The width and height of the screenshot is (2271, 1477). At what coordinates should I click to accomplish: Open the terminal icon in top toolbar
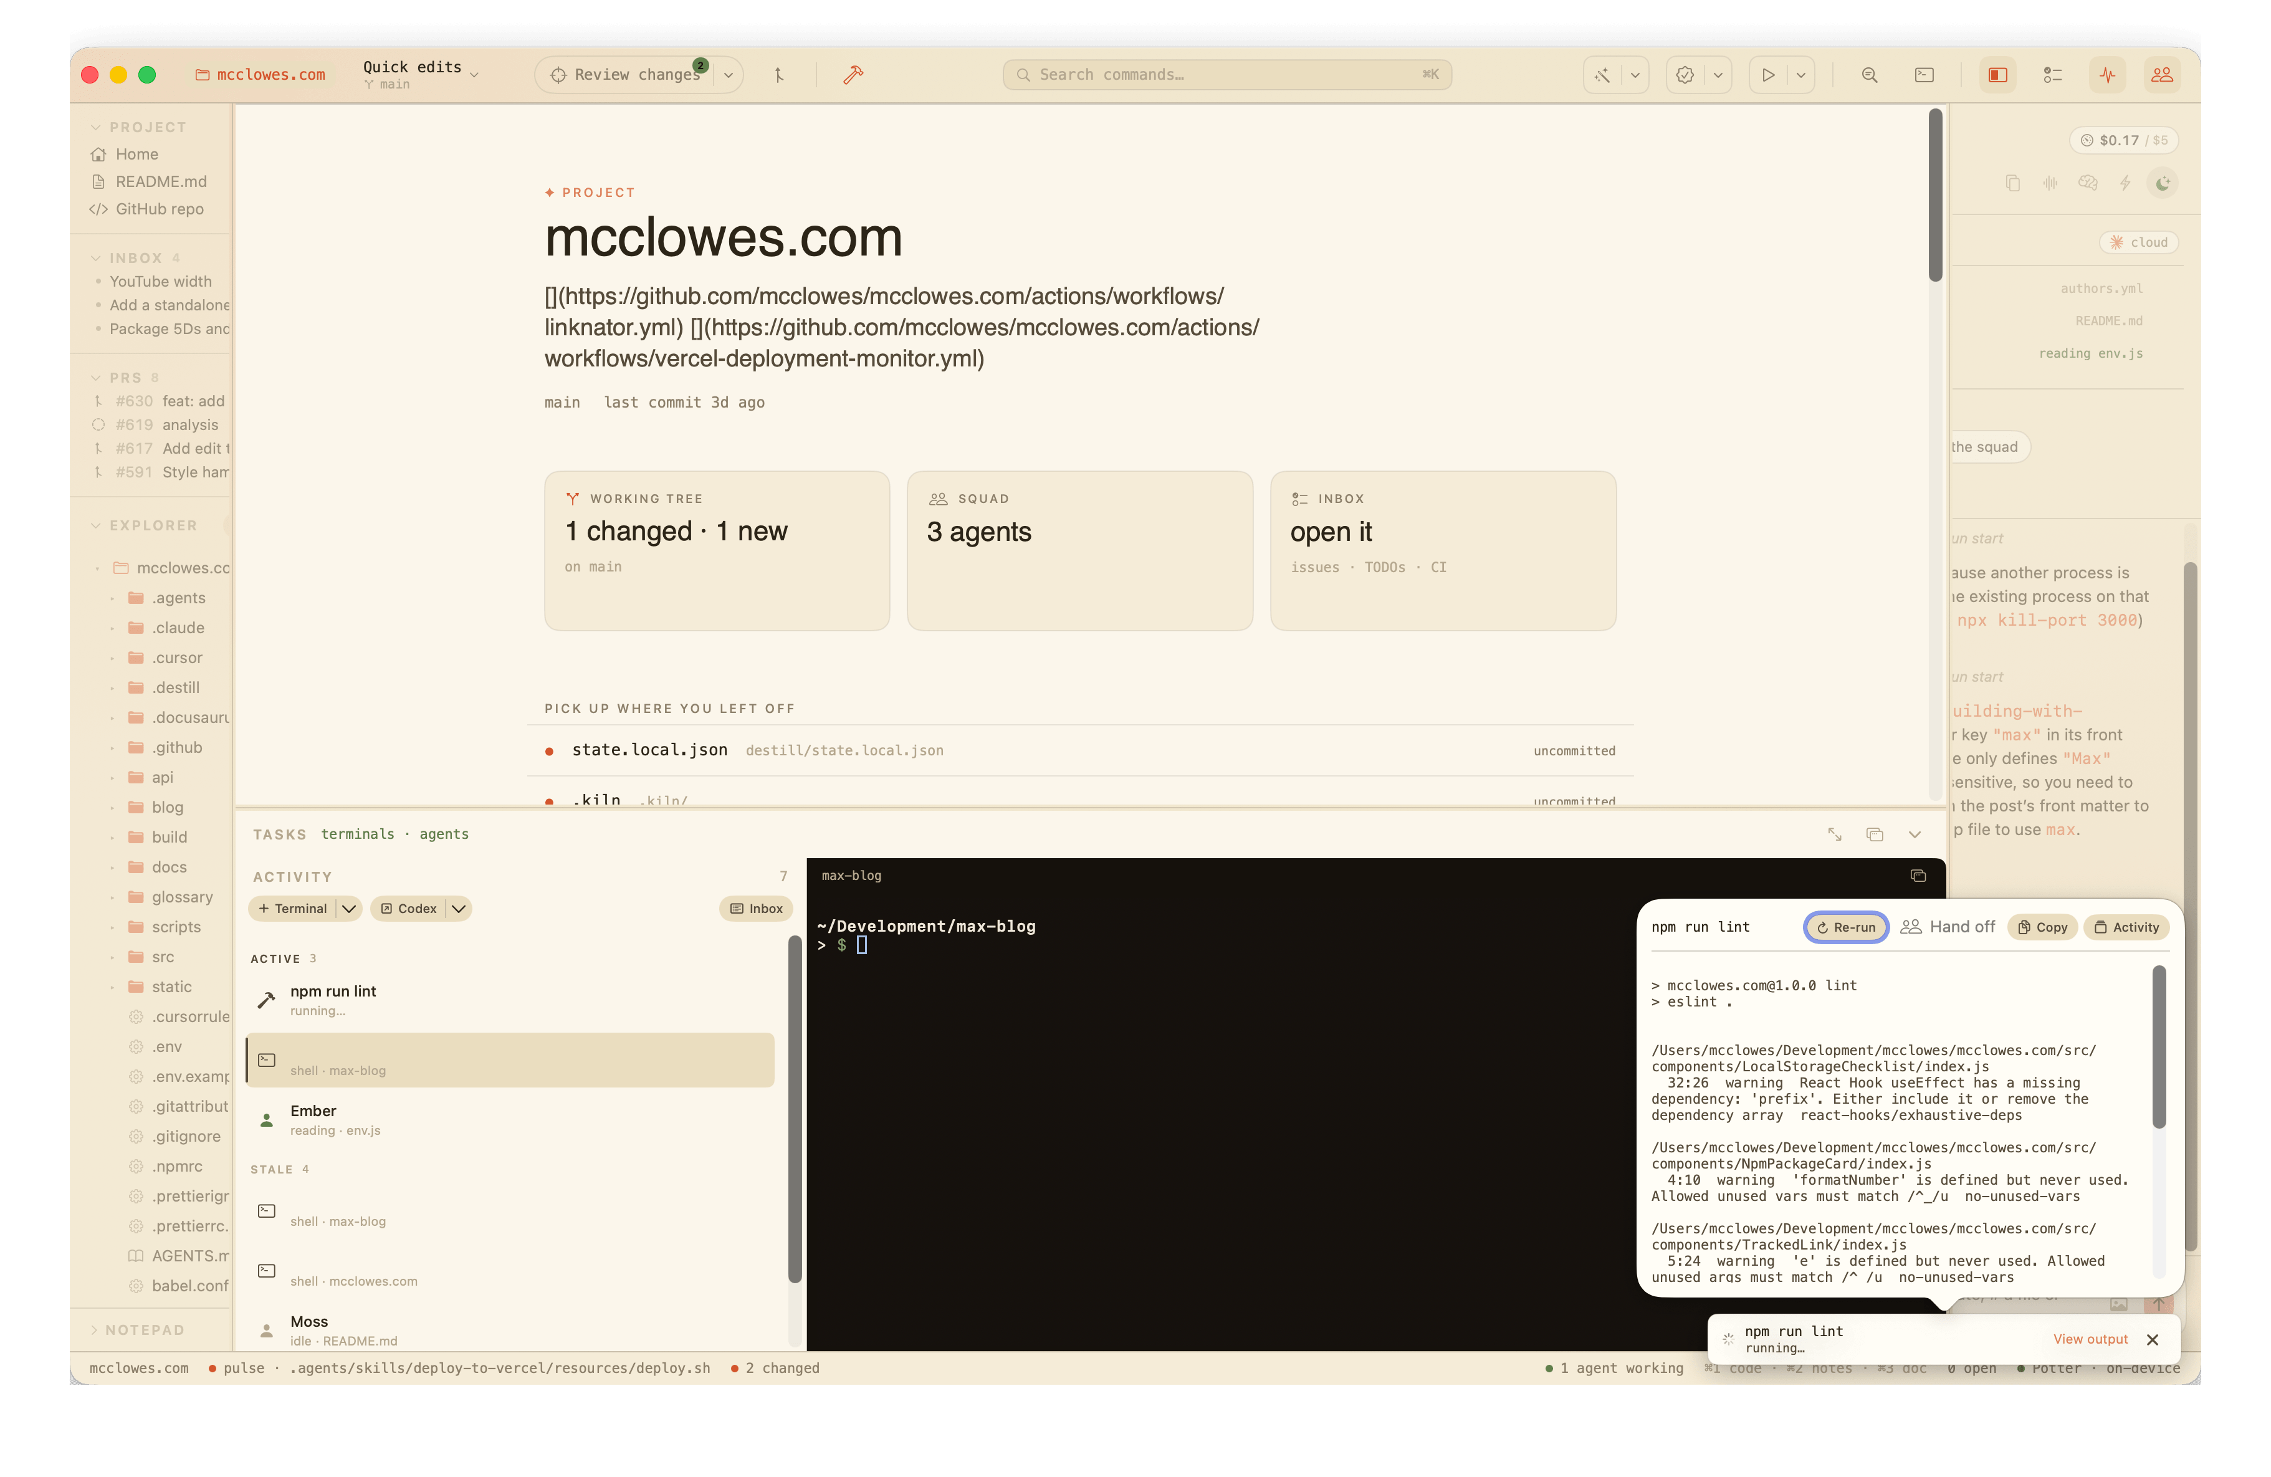click(1924, 74)
